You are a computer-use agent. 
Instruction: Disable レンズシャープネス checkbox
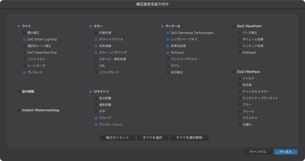(x=168, y=39)
